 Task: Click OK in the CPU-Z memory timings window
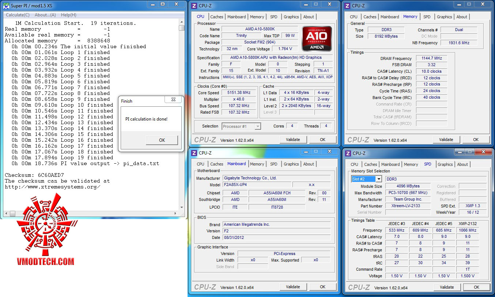[x=476, y=140]
